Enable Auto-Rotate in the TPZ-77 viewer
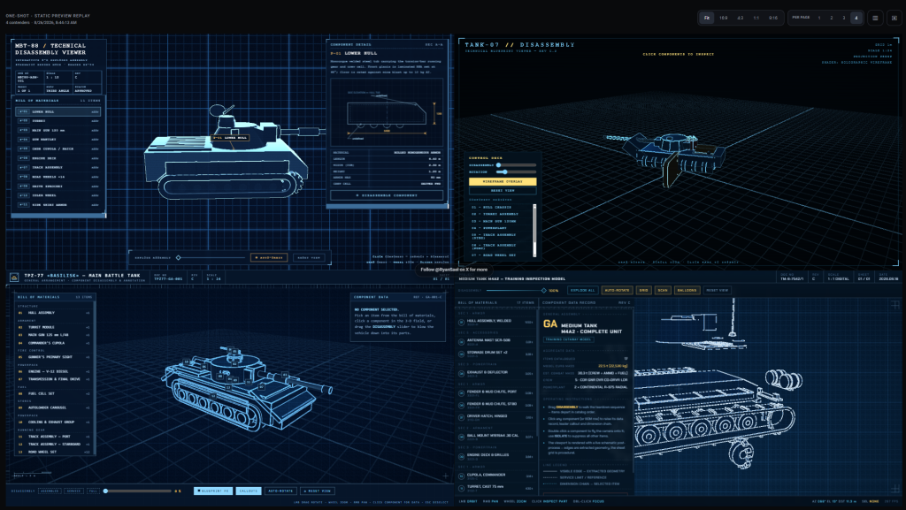Image resolution: width=906 pixels, height=510 pixels. coord(280,491)
